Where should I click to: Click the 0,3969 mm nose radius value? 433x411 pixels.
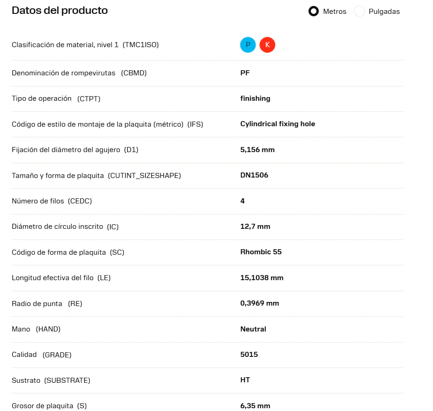(260, 303)
